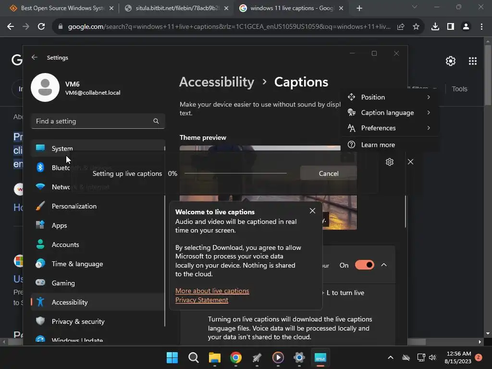The height and width of the screenshot is (369, 492).
Task: Open Bluetooth settings via its icon
Action: 40,168
